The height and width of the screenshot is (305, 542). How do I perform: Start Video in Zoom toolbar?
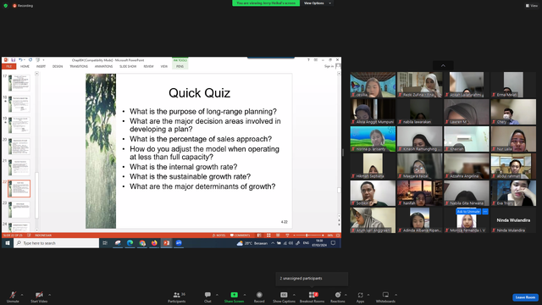[39, 297]
